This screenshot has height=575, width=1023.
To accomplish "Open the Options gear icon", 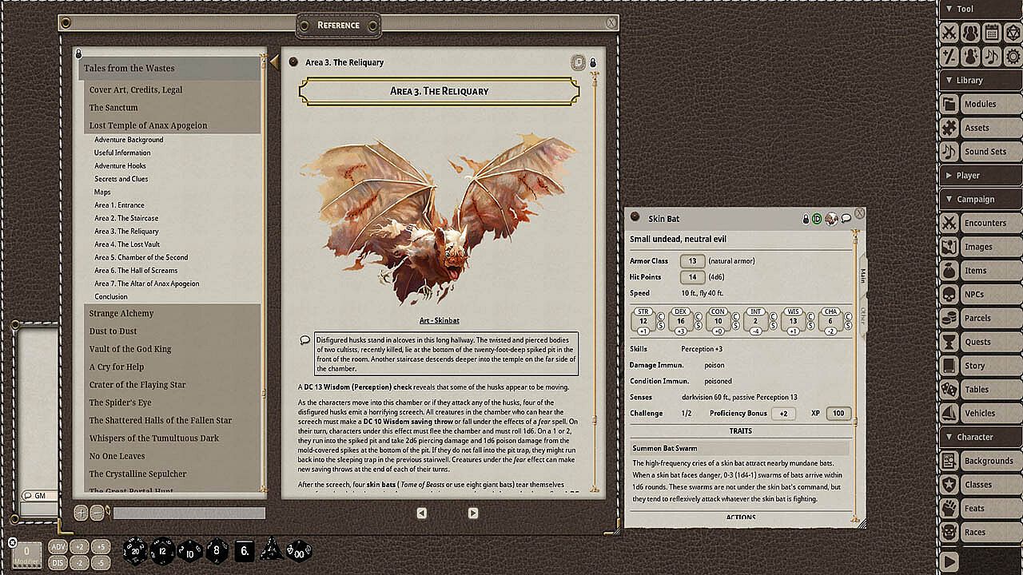I will coord(1012,56).
